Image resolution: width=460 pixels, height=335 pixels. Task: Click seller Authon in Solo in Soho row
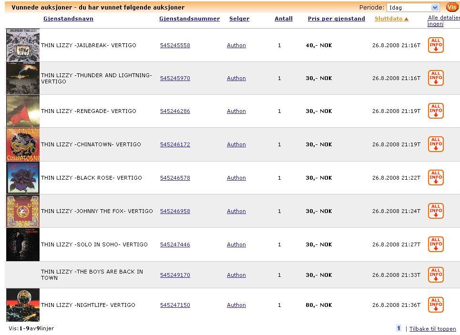click(236, 244)
